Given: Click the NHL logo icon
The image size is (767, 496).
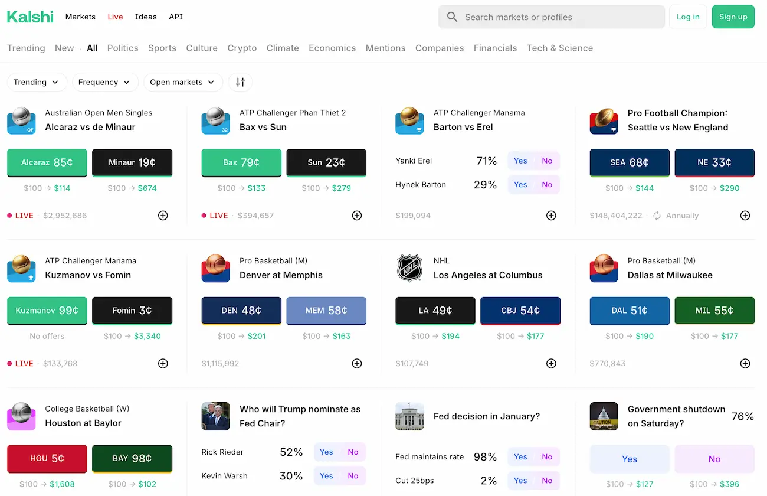Looking at the screenshot, I should point(409,268).
